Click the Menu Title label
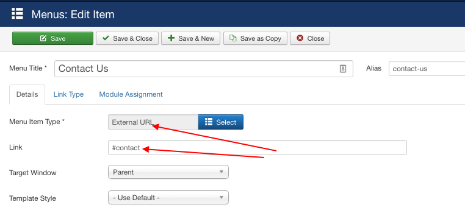The width and height of the screenshot is (465, 222). pos(28,68)
